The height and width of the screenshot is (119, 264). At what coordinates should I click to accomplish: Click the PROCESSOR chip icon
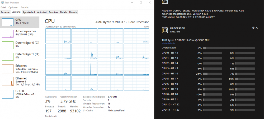coord(165,30)
